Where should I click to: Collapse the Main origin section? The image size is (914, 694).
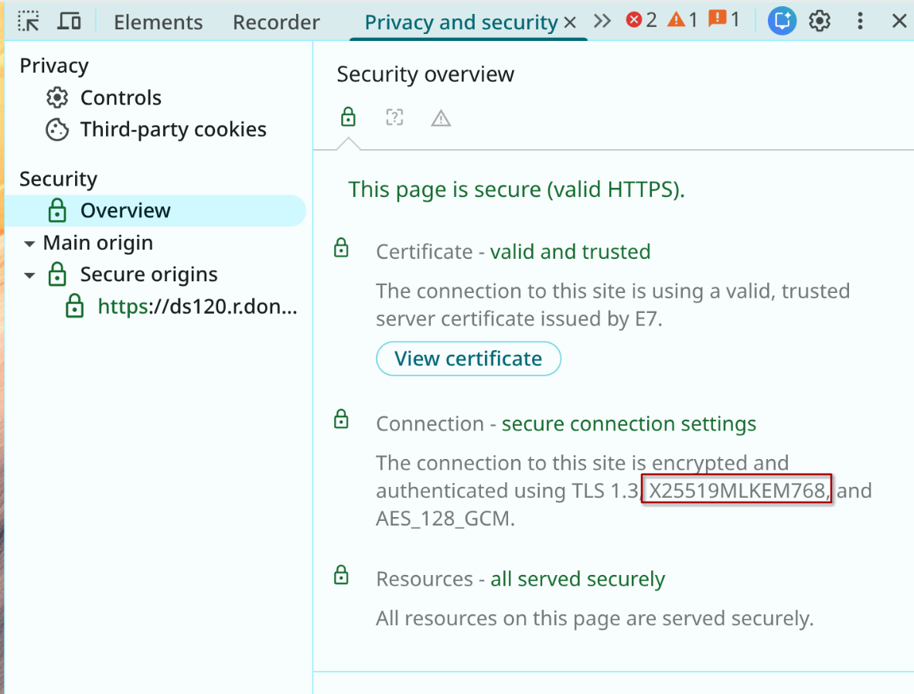(x=29, y=243)
